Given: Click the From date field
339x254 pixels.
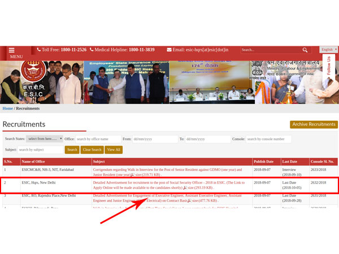Looking at the screenshot, I should [x=155, y=139].
